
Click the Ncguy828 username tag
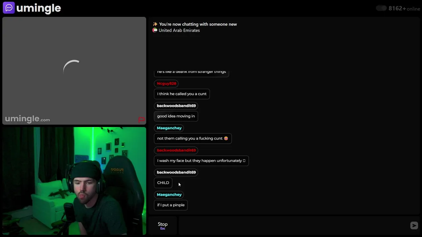pos(166,83)
